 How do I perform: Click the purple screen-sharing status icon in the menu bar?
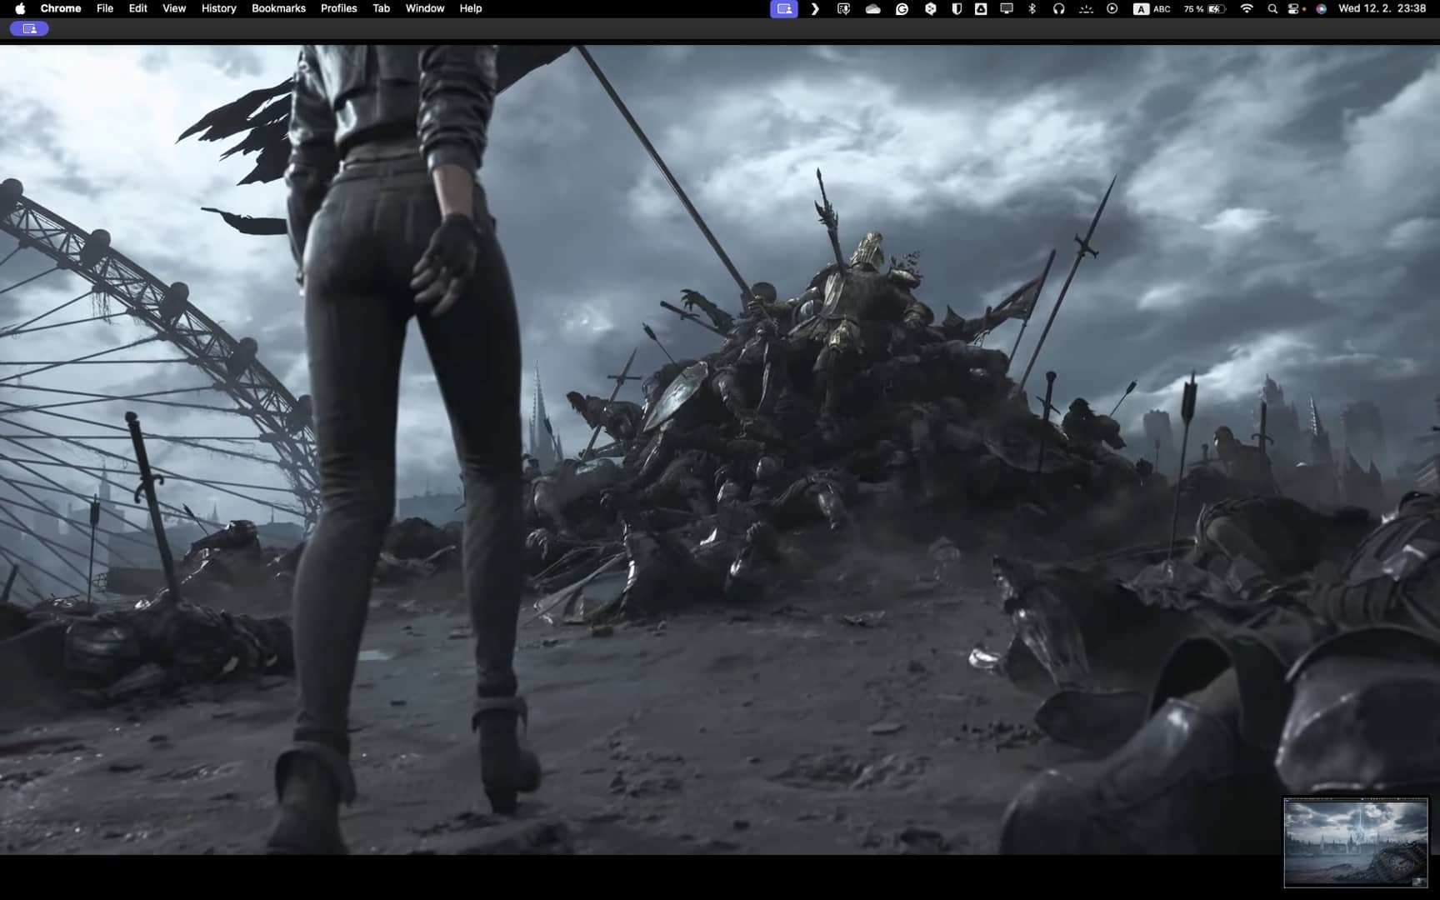coord(784,8)
